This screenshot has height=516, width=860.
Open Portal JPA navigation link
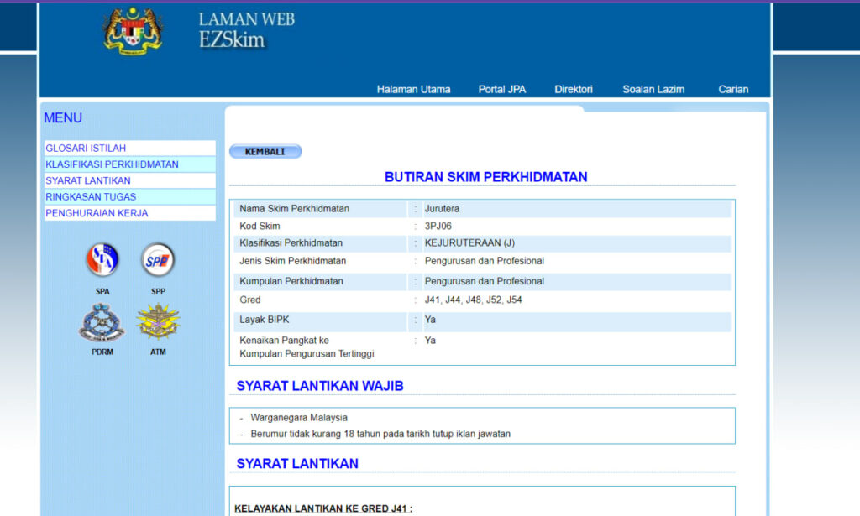tap(502, 89)
